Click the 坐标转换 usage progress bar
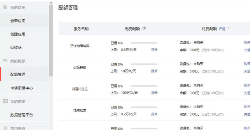250x130 pixels. 144,64
